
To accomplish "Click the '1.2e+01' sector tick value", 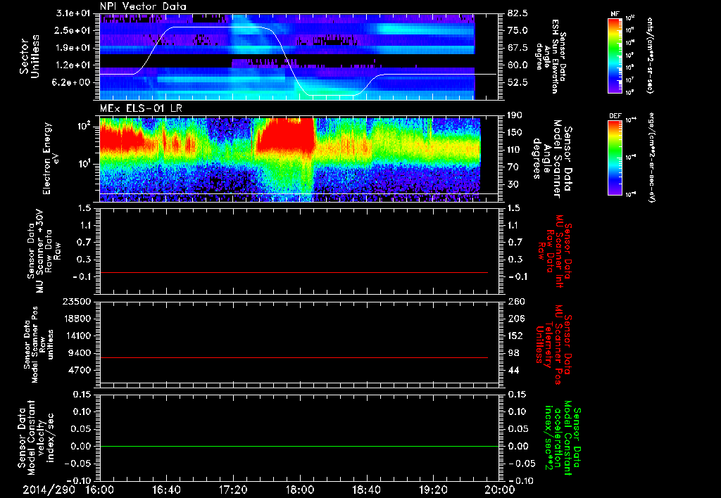I will pyautogui.click(x=72, y=65).
